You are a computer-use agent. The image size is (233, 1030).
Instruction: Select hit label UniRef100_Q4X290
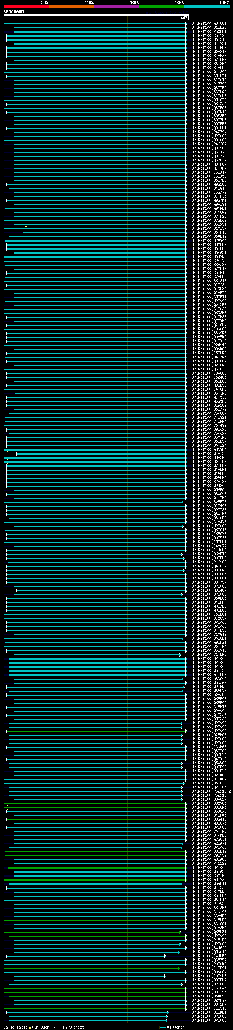pyautogui.click(x=209, y=72)
